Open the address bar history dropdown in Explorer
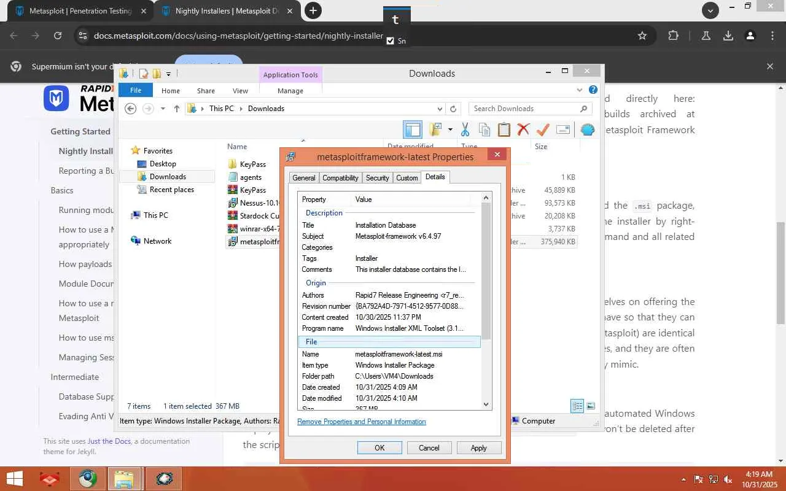This screenshot has height=491, width=786. (440, 109)
